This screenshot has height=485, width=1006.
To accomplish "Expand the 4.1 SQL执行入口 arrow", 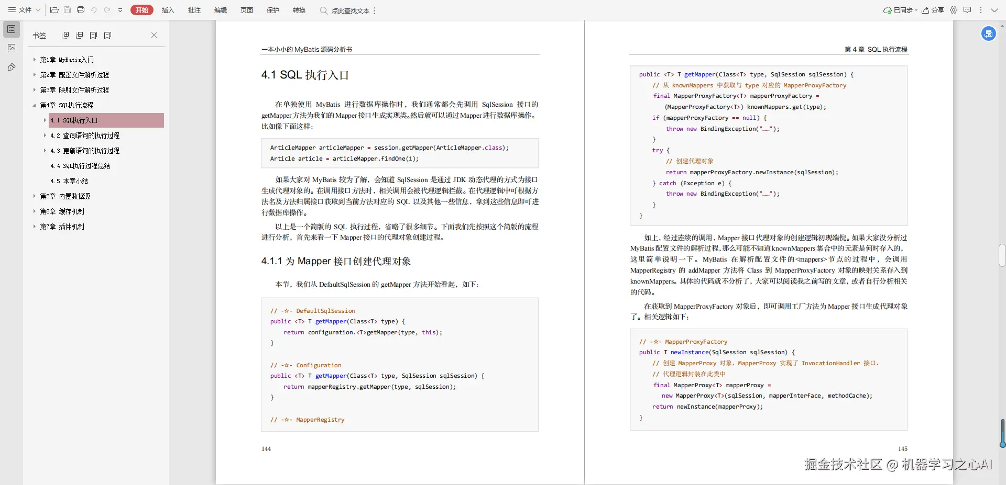I will click(45, 120).
